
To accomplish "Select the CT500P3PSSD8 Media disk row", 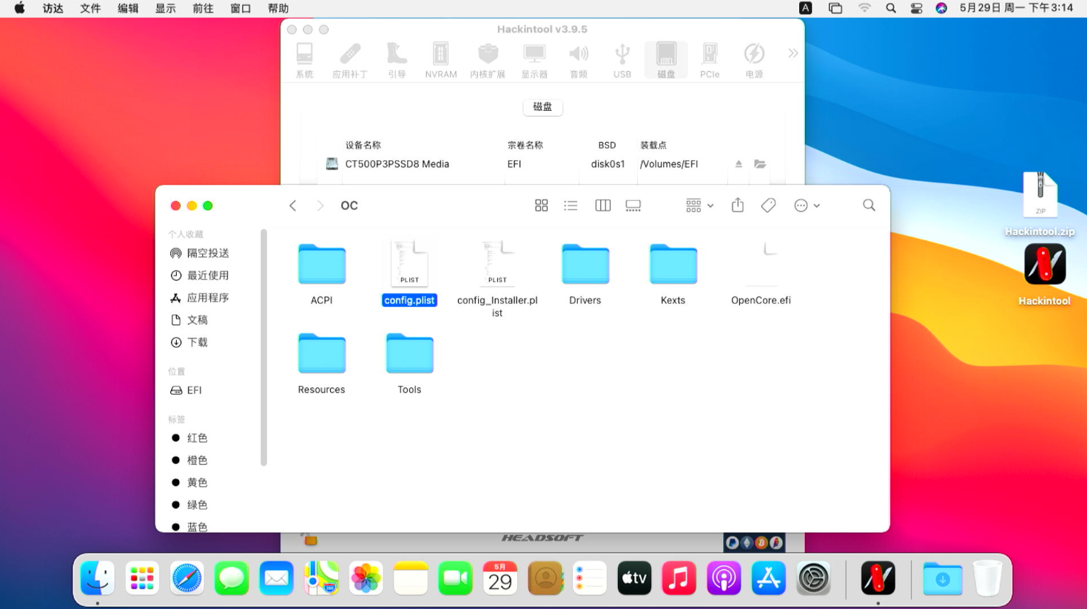I will pos(546,164).
